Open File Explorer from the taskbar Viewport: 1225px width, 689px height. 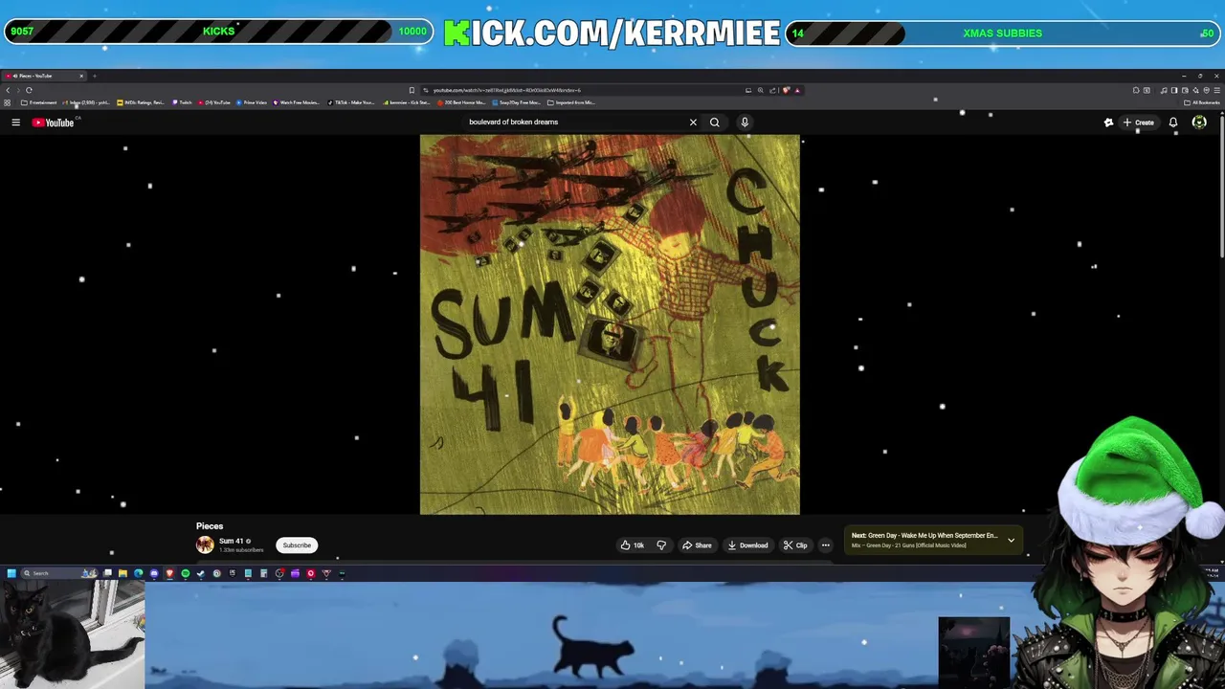[x=122, y=573]
